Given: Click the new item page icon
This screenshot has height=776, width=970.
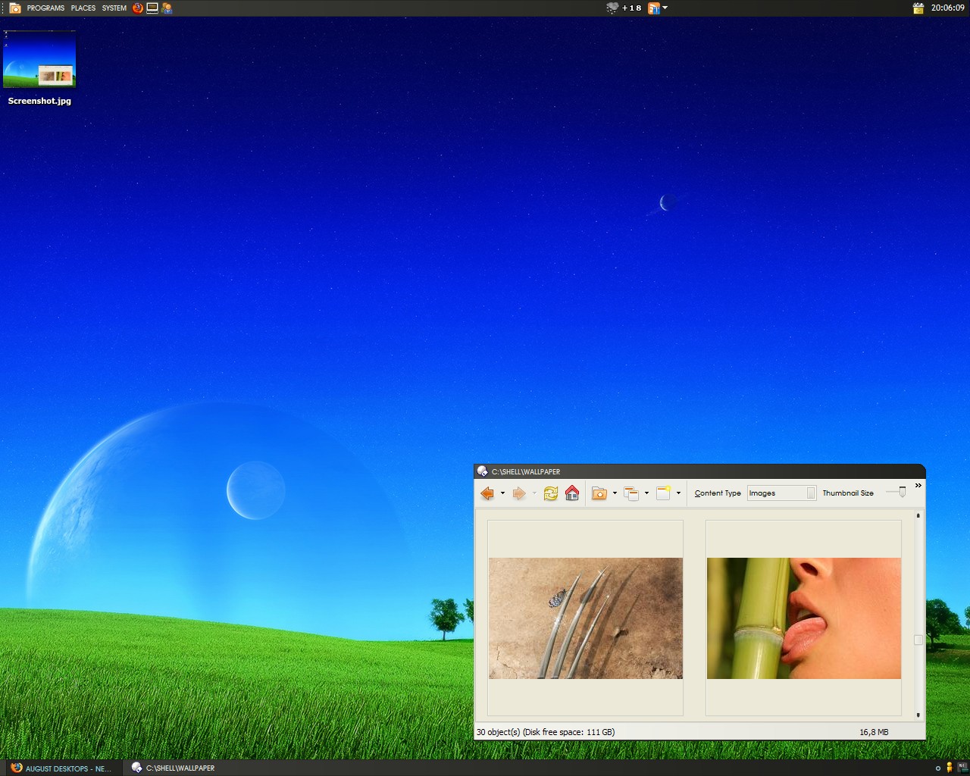Looking at the screenshot, I should (663, 493).
